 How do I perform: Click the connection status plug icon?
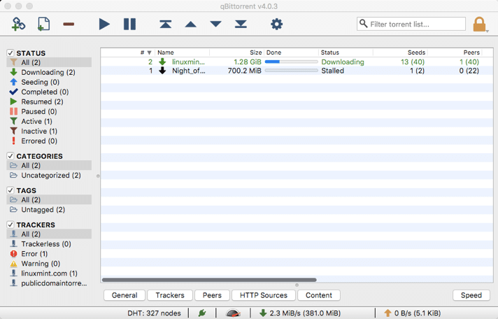tap(202, 313)
